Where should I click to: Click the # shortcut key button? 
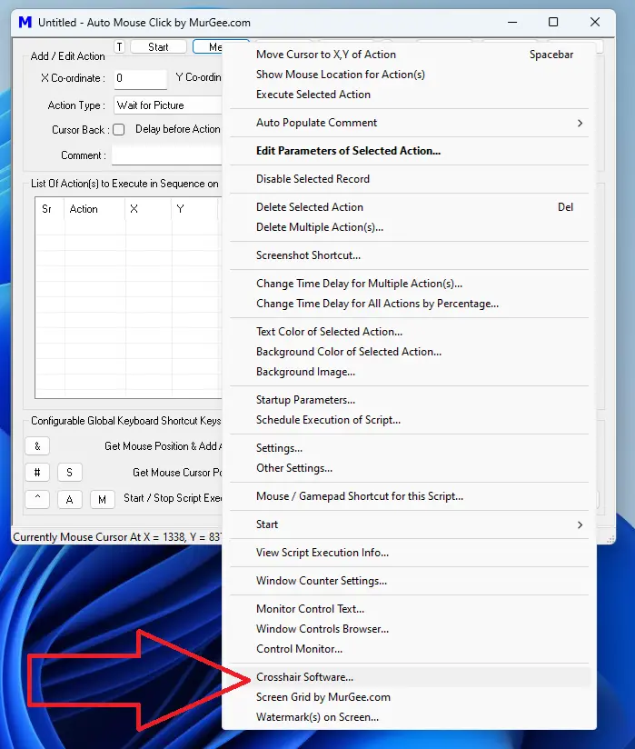pyautogui.click(x=37, y=473)
